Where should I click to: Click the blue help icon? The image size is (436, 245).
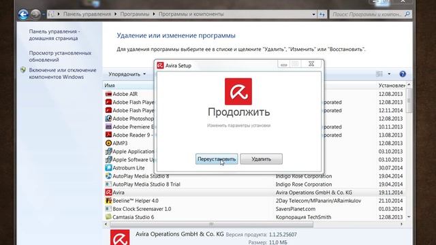[403, 74]
